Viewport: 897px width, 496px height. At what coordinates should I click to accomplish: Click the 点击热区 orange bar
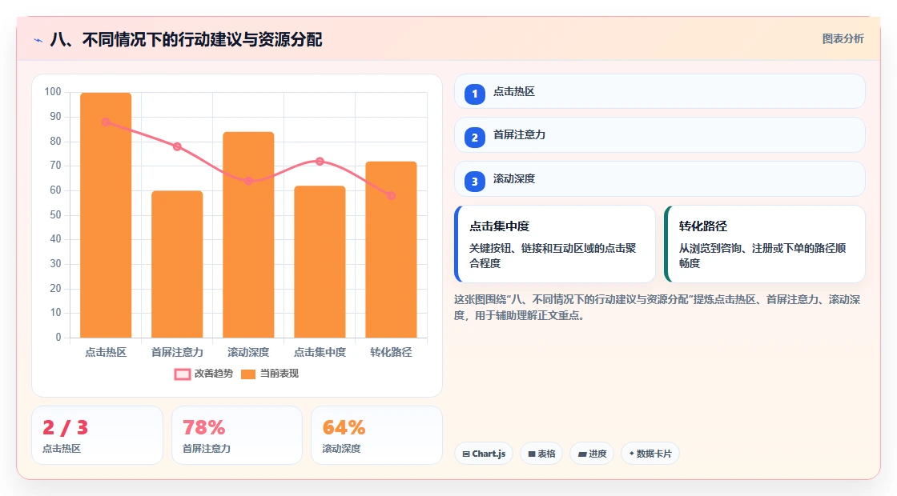coord(106,215)
